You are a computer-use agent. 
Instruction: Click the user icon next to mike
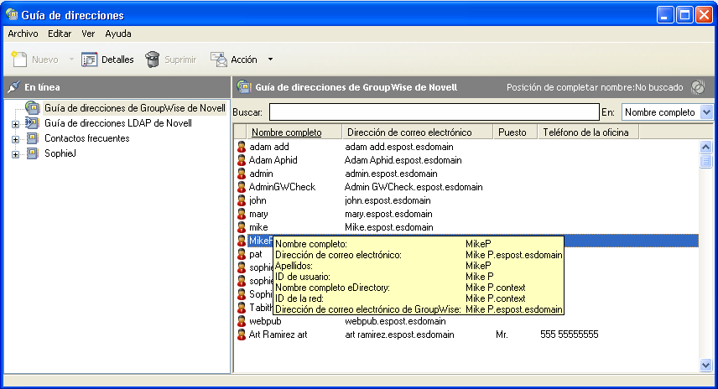click(242, 227)
